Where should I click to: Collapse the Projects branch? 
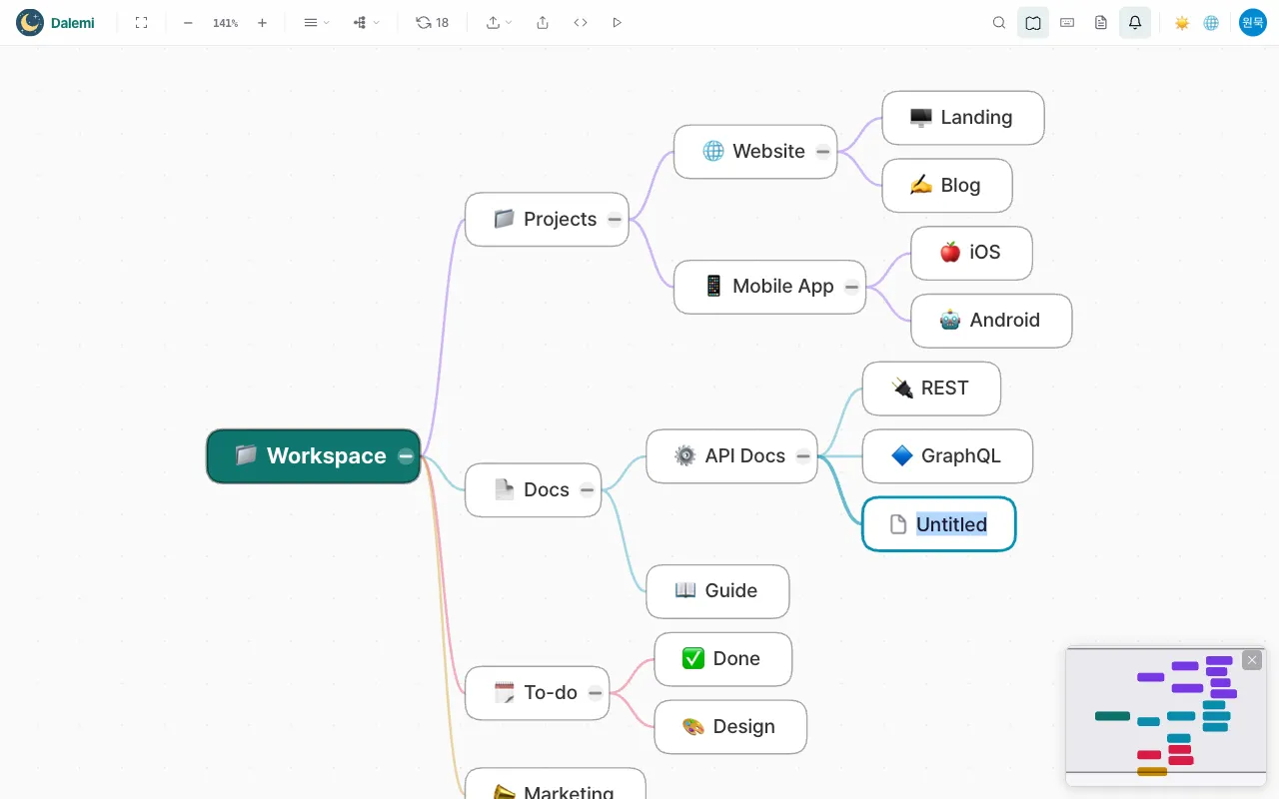click(615, 220)
